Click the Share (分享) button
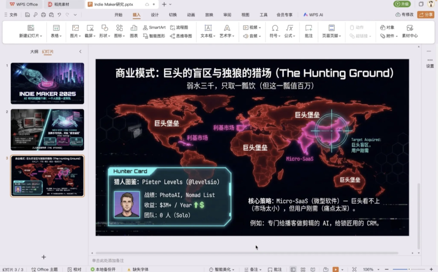 (426, 15)
